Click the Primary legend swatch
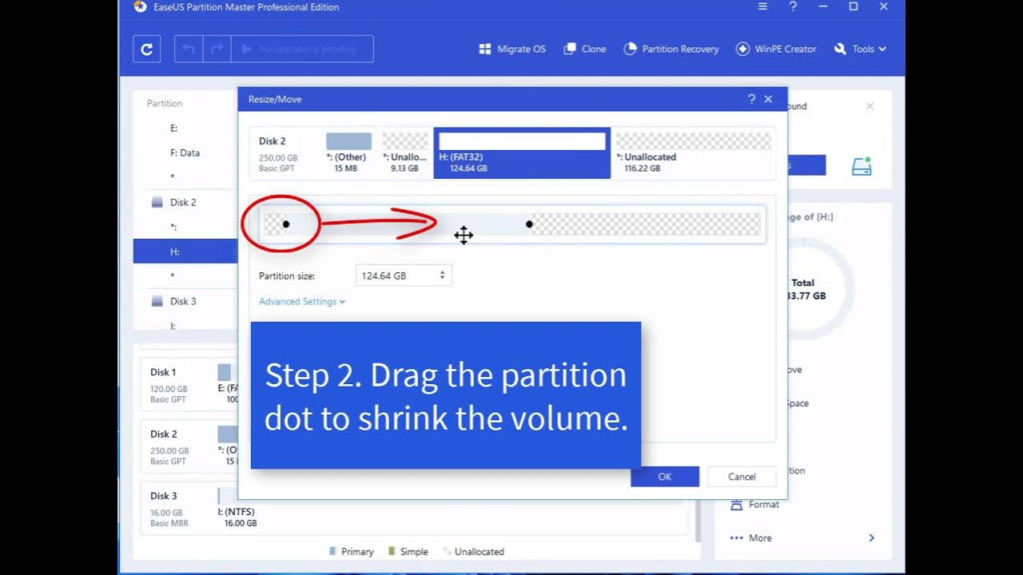 click(x=333, y=552)
